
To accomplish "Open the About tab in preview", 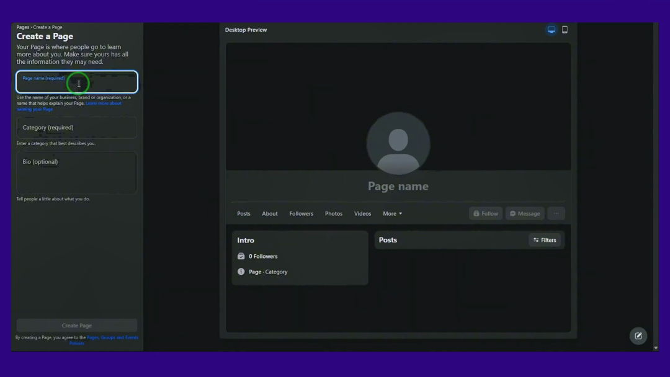I will (x=270, y=213).
